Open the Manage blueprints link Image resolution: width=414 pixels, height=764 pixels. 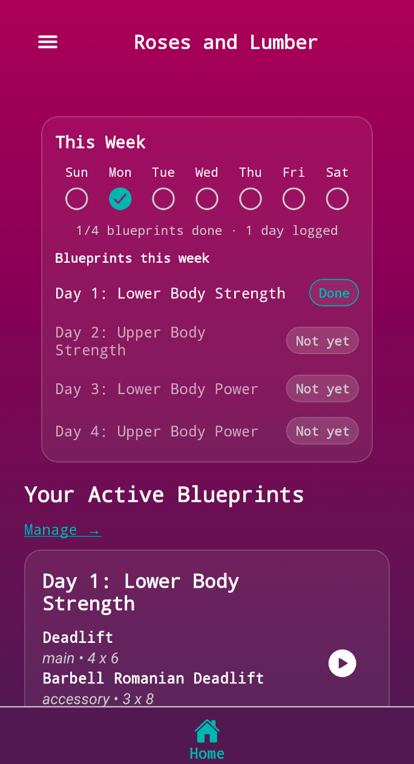(x=62, y=530)
